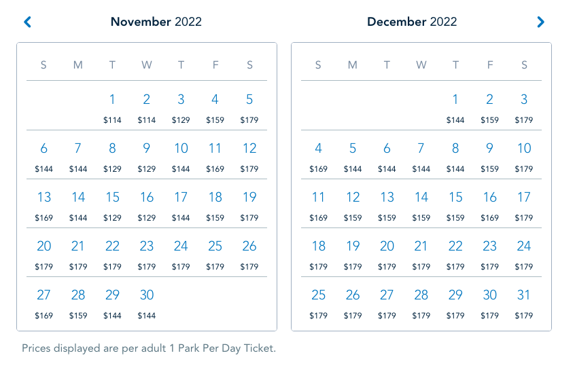This screenshot has height=366, width=575.
Task: Pick November 30 at $144
Action: click(x=147, y=302)
